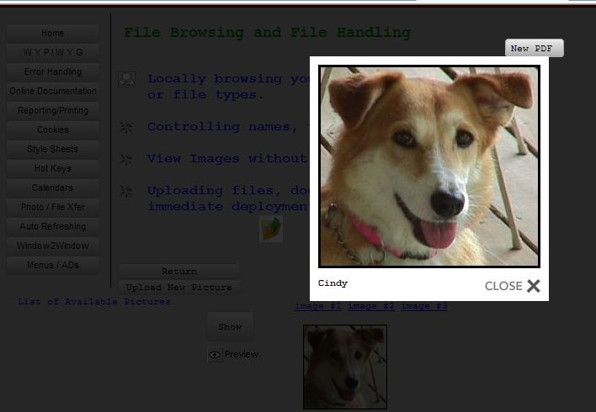Open Online Documentation section
596x412 pixels.
click(53, 91)
